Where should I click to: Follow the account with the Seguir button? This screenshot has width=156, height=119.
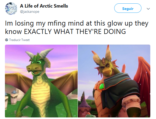coord(128,8)
